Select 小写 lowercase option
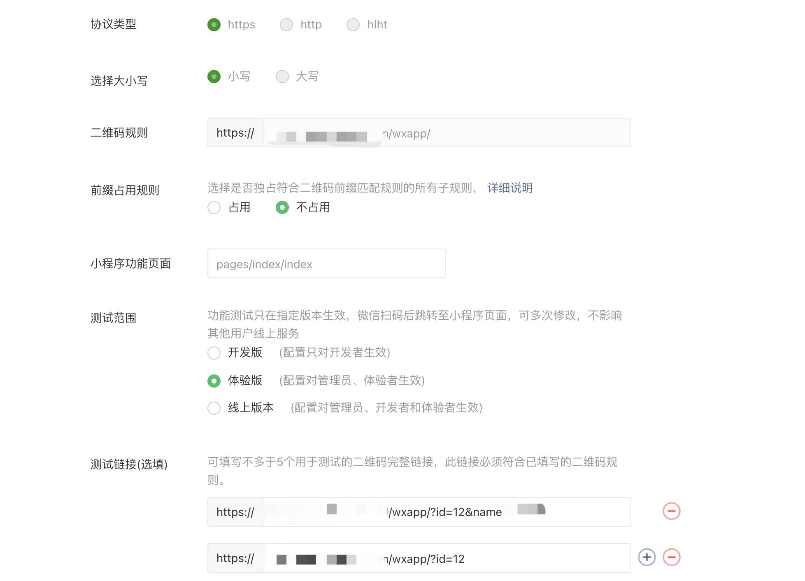This screenshot has height=581, width=805. pos(214,77)
